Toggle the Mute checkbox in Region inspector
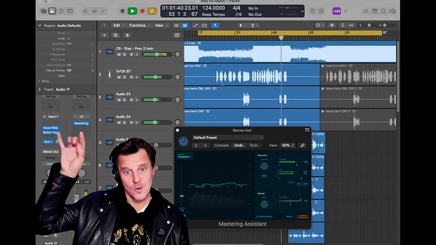The width and height of the screenshot is (436, 245). [x=69, y=33]
